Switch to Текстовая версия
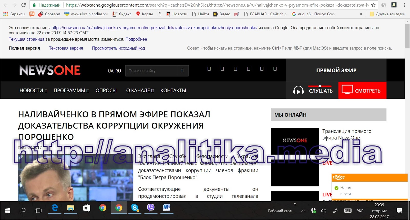 click(x=66, y=48)
